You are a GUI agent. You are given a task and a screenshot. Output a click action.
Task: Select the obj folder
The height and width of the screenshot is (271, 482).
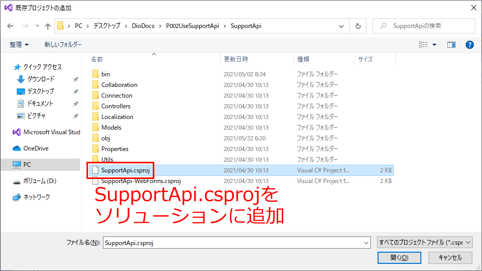(x=105, y=138)
